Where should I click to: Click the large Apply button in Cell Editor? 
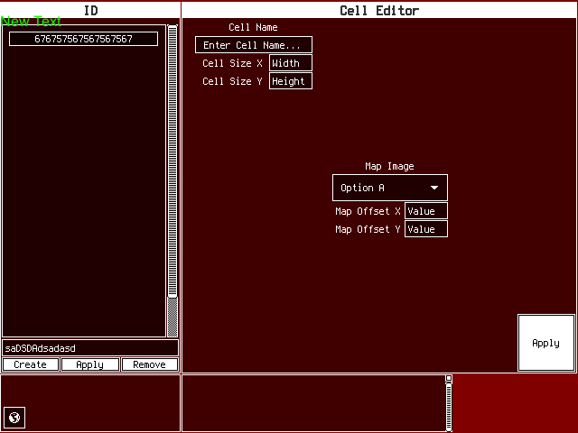545,343
